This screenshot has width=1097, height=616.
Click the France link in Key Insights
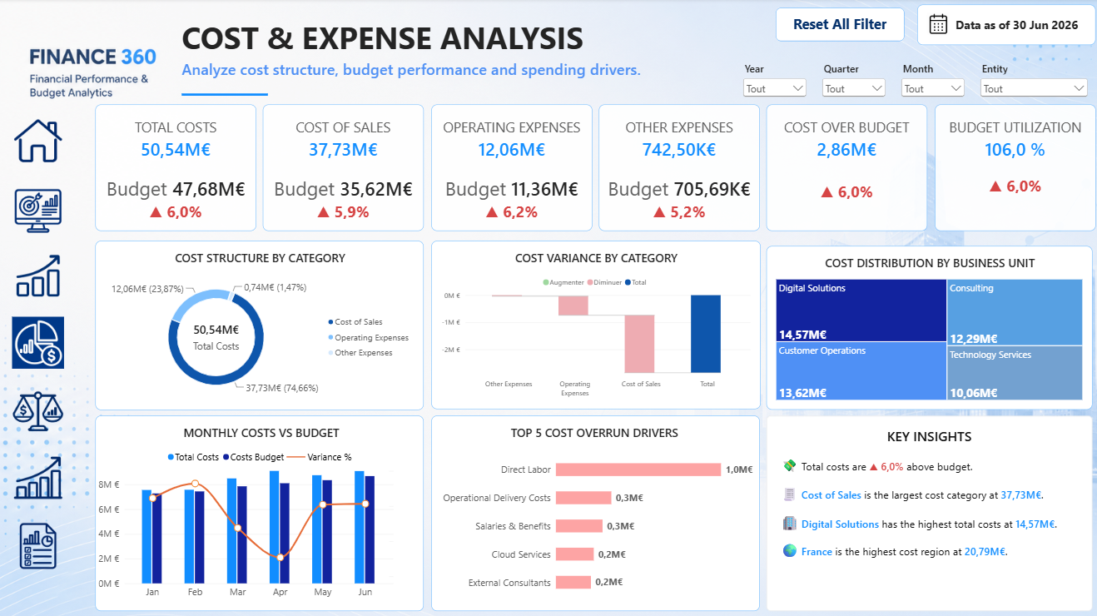[x=817, y=551]
